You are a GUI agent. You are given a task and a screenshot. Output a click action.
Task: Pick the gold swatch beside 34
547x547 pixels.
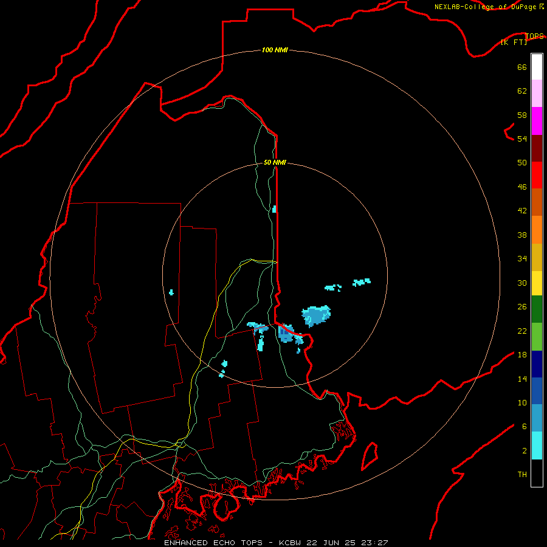tap(537, 257)
